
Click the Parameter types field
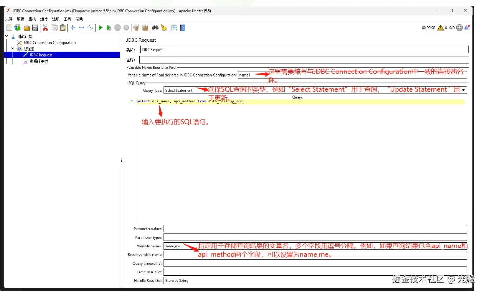(x=315, y=237)
